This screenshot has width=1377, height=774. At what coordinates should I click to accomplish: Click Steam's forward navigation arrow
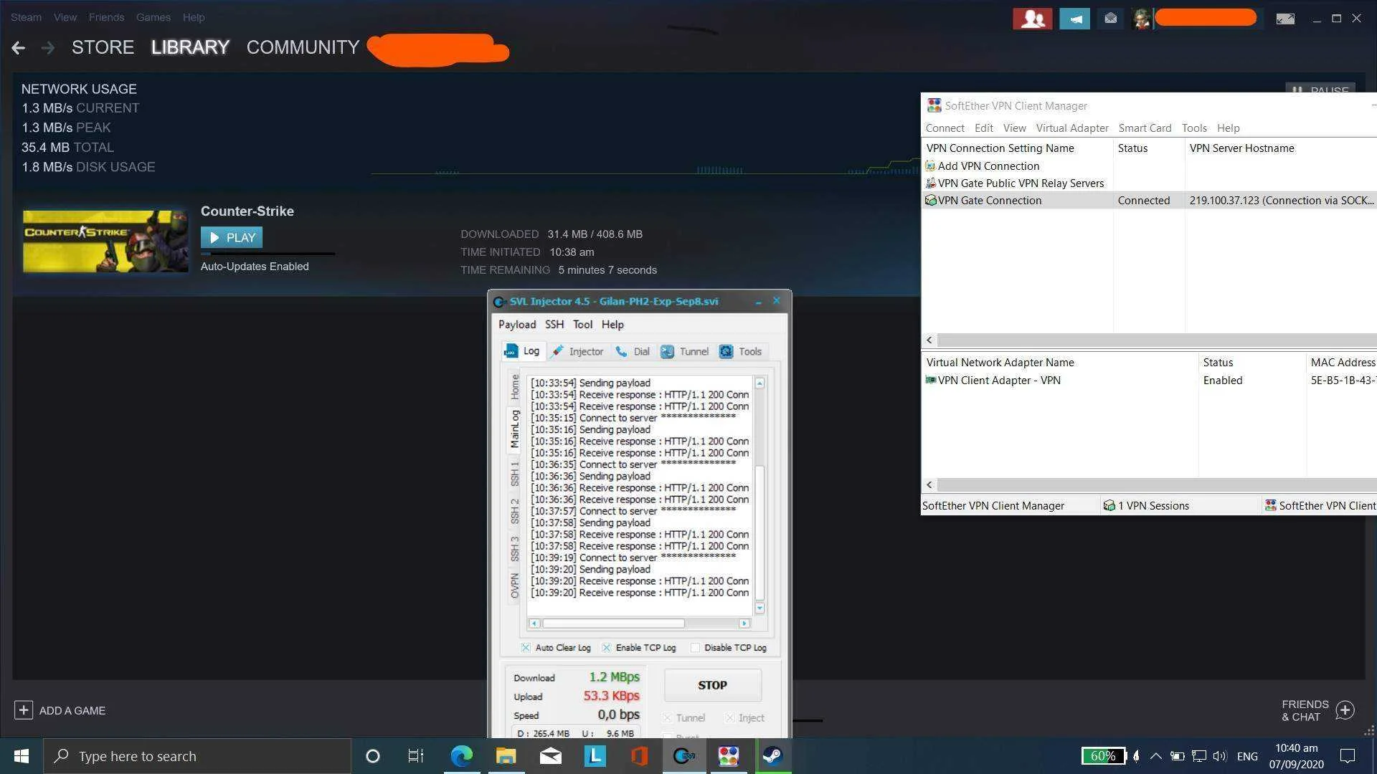tap(48, 48)
